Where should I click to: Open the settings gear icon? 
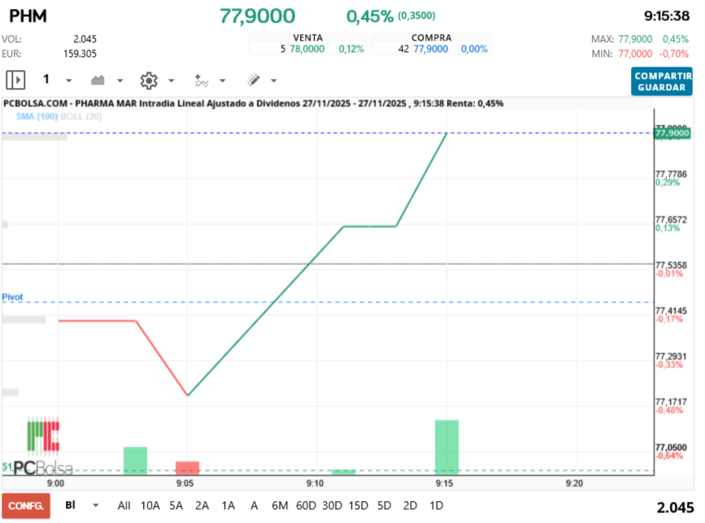[x=148, y=80]
